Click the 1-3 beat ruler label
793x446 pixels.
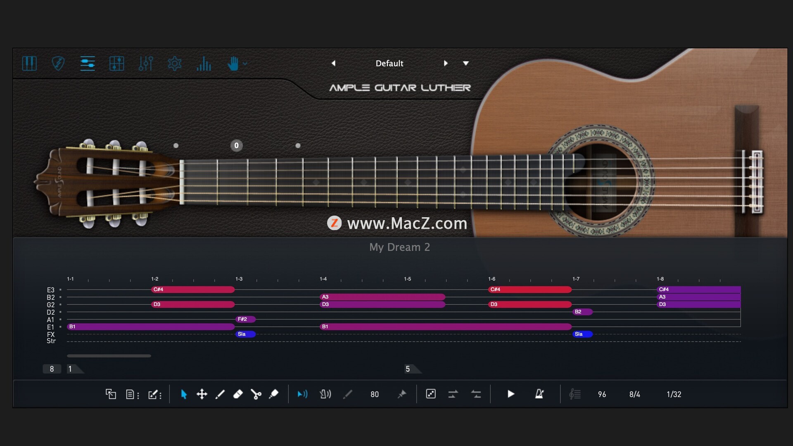tap(239, 279)
